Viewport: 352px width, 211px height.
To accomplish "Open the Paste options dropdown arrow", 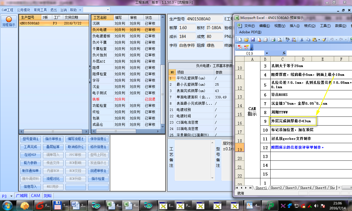I will (319, 40).
